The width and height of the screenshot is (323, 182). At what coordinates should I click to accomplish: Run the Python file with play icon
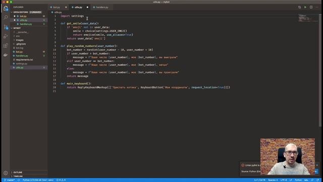point(305,7)
